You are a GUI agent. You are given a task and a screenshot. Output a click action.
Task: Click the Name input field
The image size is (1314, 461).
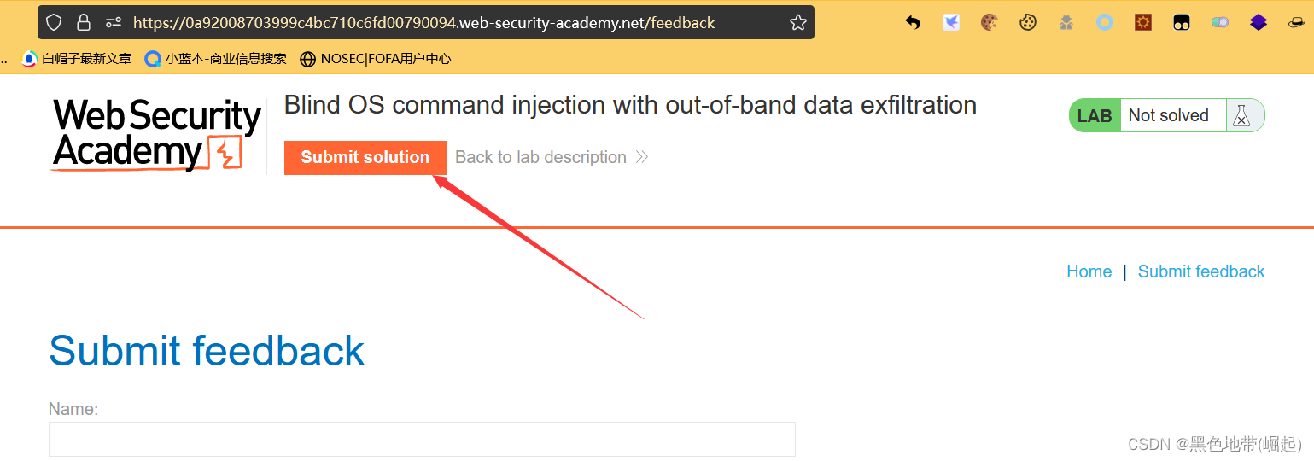(422, 439)
